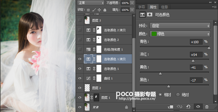
Task: Click the 图层 2 transparent thumbnail
Action: 87,88
